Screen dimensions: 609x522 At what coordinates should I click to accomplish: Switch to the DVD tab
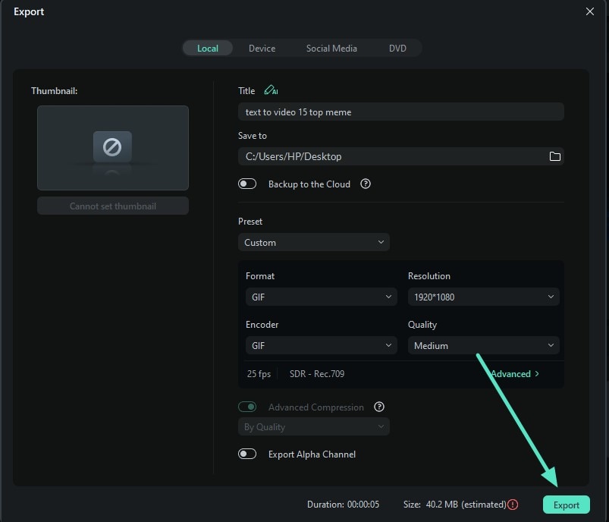coord(397,49)
